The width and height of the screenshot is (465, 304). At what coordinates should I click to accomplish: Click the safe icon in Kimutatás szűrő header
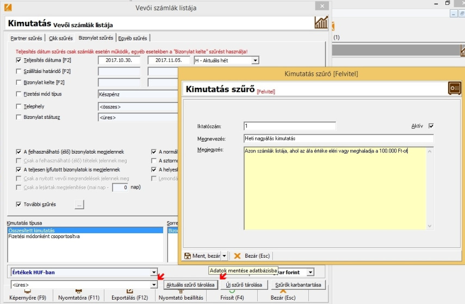(x=455, y=88)
